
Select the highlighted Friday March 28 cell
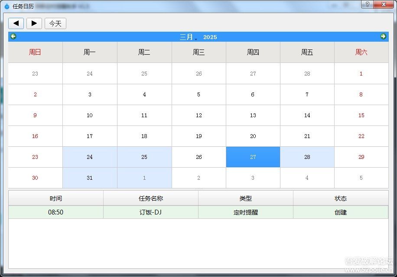click(x=307, y=157)
